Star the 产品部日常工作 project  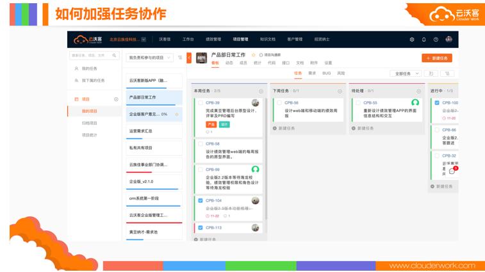point(253,55)
